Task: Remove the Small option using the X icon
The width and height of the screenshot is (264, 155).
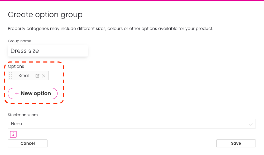Action: [44, 76]
